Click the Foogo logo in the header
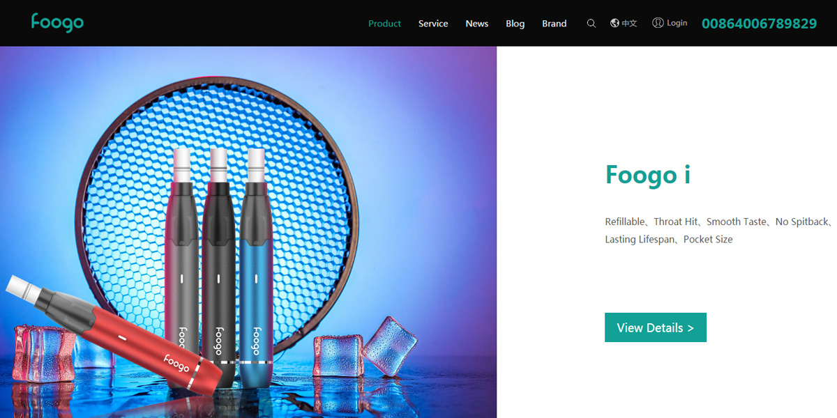The image size is (837, 418). click(x=57, y=23)
